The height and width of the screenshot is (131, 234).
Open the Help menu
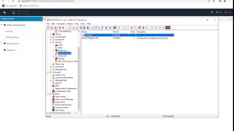[88, 24]
